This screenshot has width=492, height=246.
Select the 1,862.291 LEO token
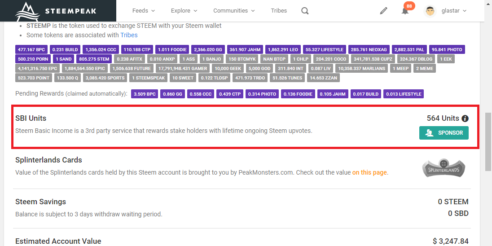[x=283, y=49]
